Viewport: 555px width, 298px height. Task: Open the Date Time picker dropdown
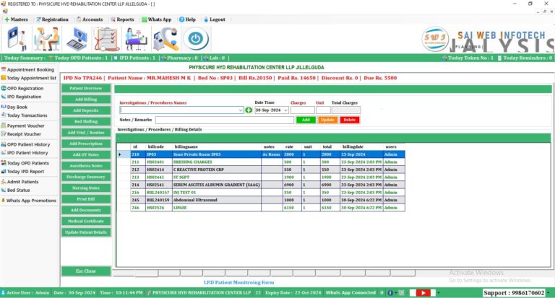[x=285, y=110]
